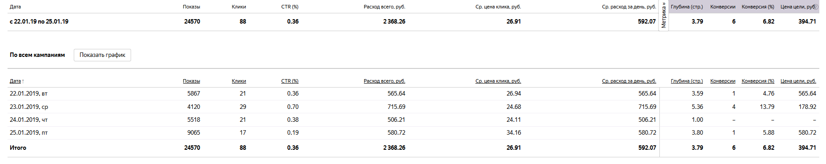The image size is (826, 164).
Task: Sort by underlined Конверсии header
Action: (723, 81)
